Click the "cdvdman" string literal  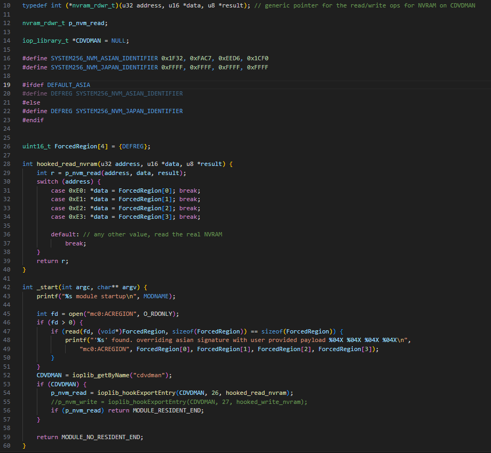tap(149, 375)
